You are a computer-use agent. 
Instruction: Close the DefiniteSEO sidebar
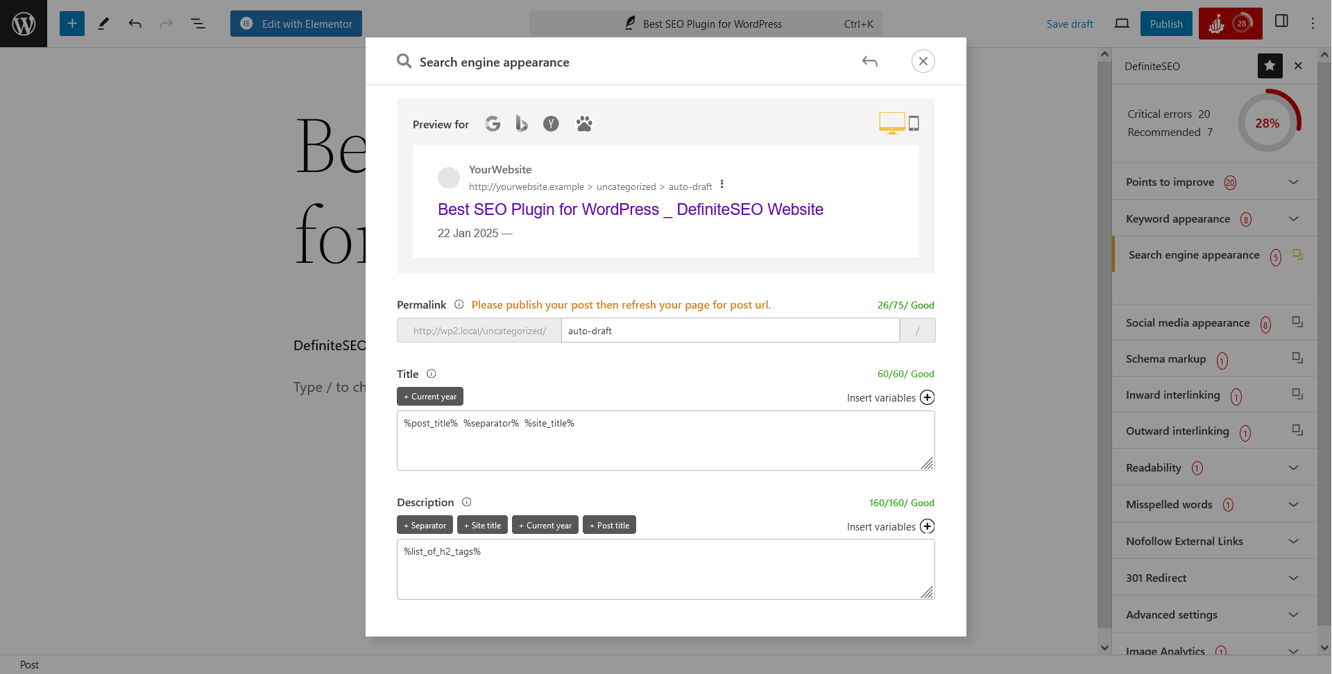tap(1299, 66)
